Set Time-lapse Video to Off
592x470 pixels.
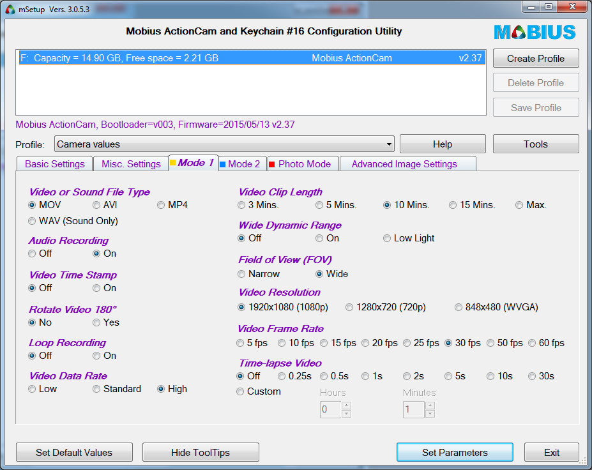point(248,376)
